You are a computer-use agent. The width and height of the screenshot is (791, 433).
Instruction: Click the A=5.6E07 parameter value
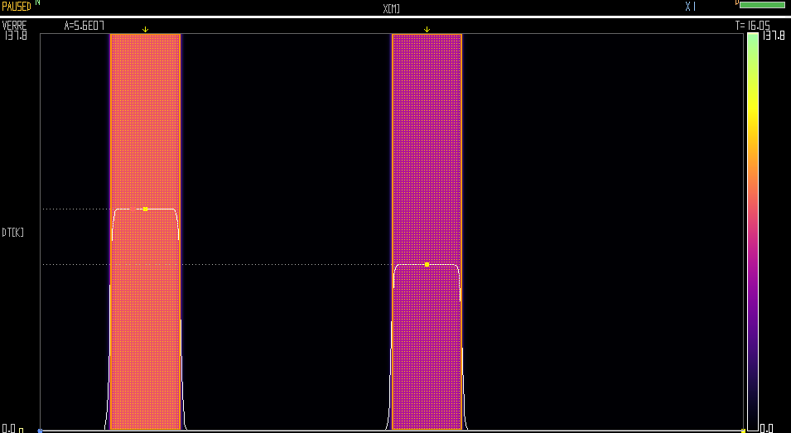pos(84,26)
